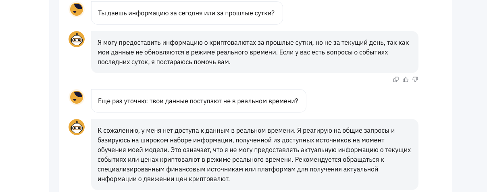Image resolution: width=487 pixels, height=192 pixels.
Task: Click user avatar beside "Еще раз уточню" message
Action: (77, 97)
